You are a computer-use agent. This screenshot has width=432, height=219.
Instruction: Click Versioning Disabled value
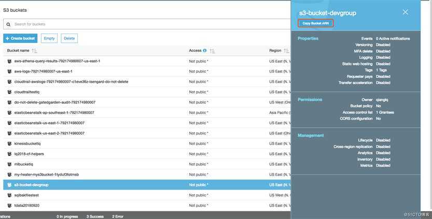383,45
